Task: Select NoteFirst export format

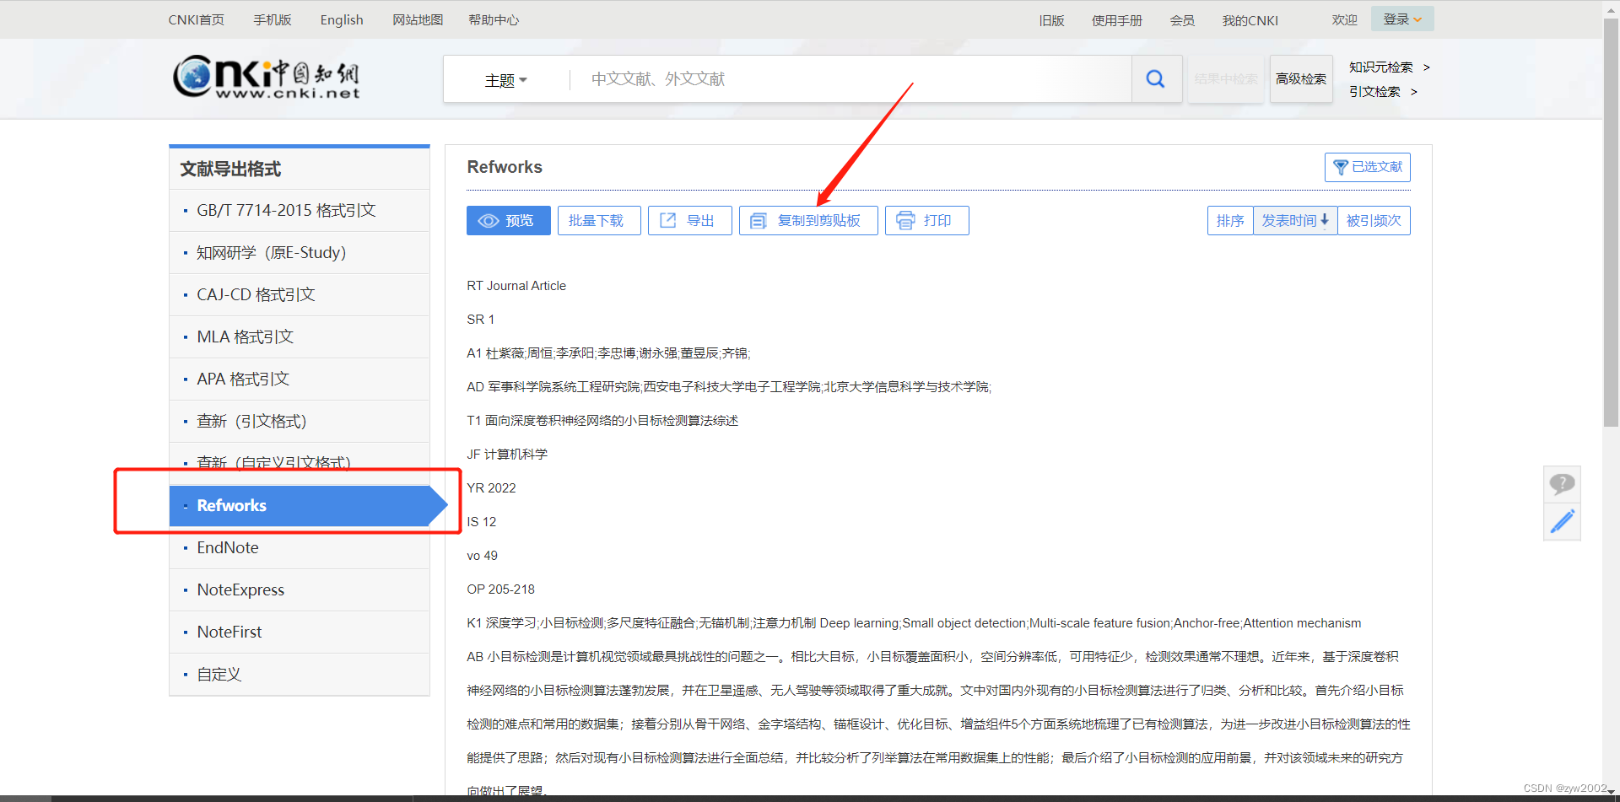Action: pyautogui.click(x=300, y=632)
